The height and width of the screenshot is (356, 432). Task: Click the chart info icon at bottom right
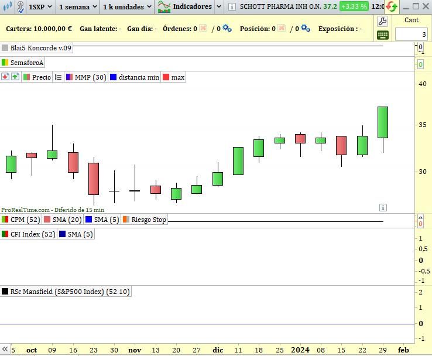pos(383,207)
